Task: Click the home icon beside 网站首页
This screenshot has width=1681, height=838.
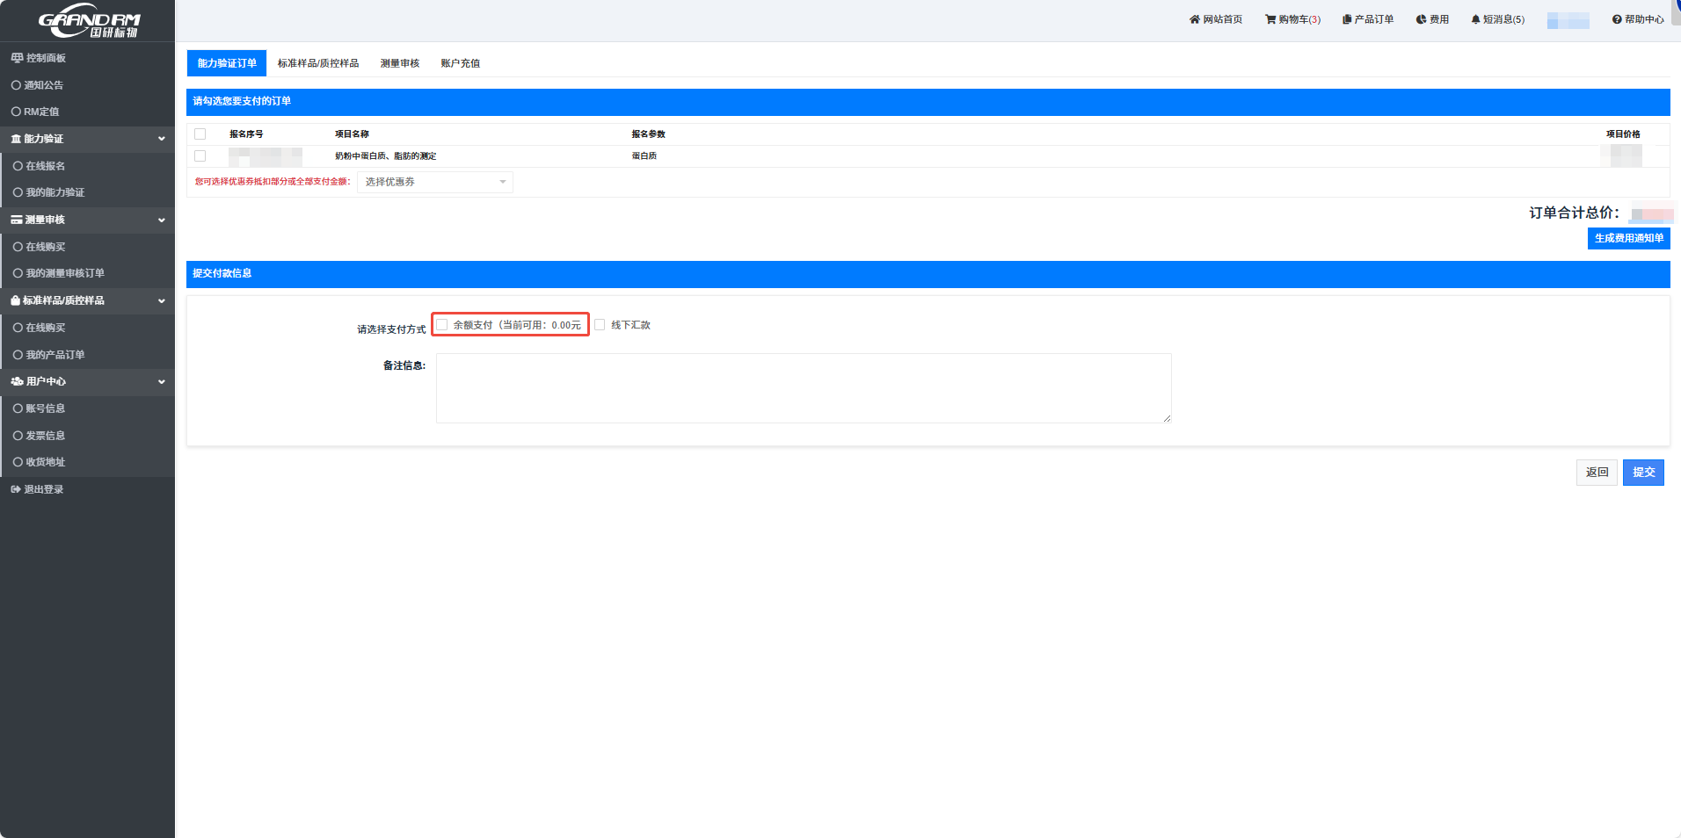Action: coord(1194,19)
